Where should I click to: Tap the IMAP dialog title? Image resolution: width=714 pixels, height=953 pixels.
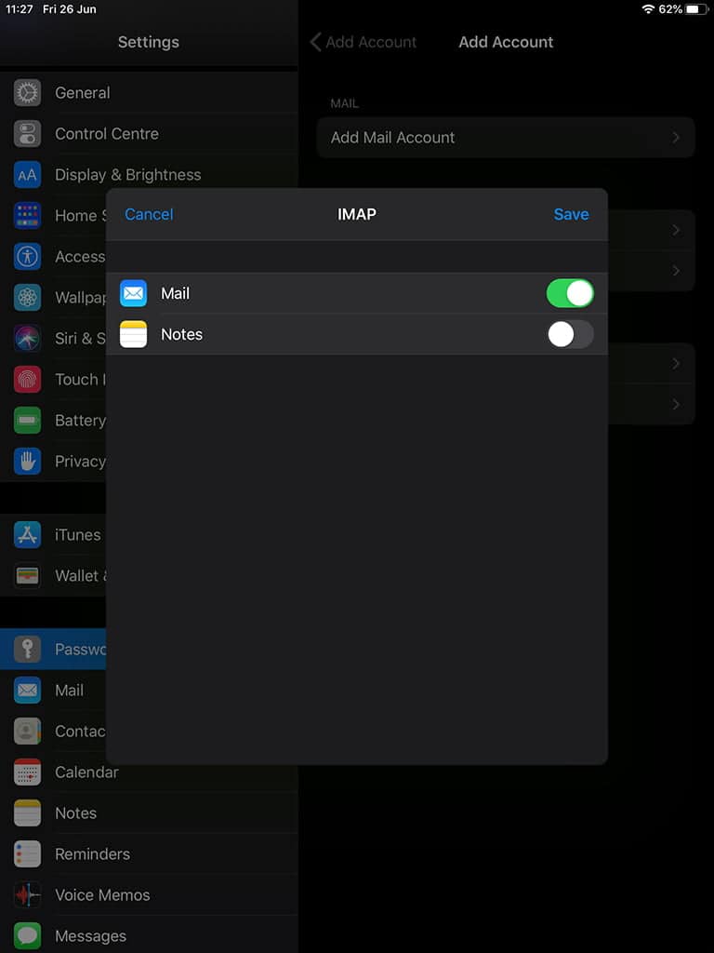(x=356, y=214)
